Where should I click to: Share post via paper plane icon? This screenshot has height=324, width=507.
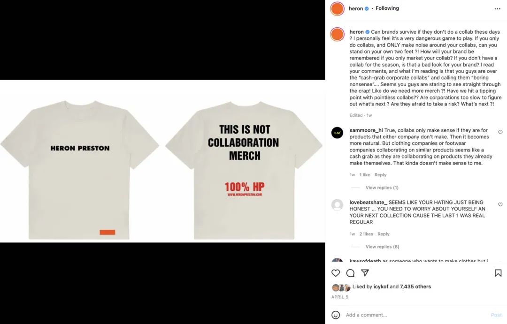tap(365, 273)
